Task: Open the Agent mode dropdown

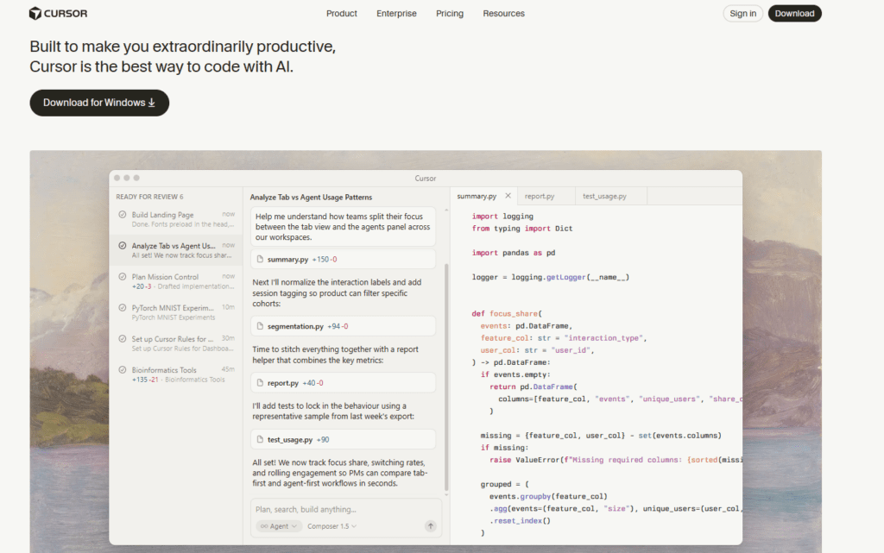Action: tap(277, 525)
